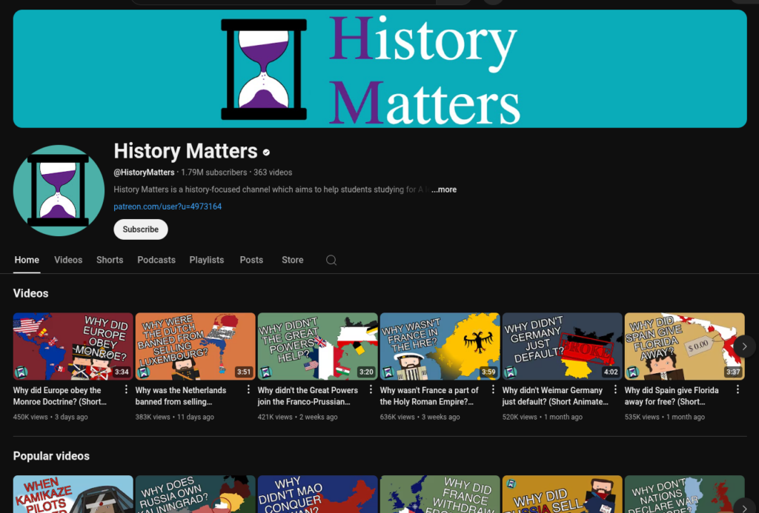Open the Shorts tab
Viewport: 759px width, 513px height.
point(110,260)
